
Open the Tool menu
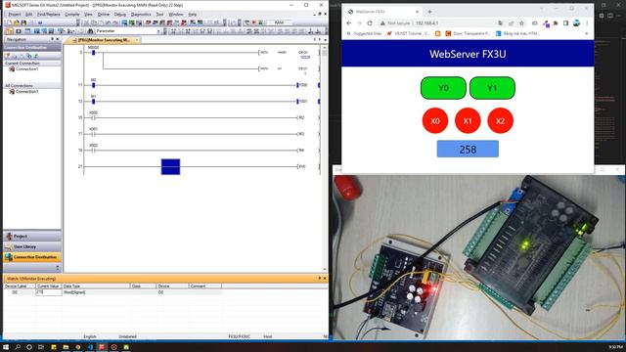pyautogui.click(x=159, y=15)
